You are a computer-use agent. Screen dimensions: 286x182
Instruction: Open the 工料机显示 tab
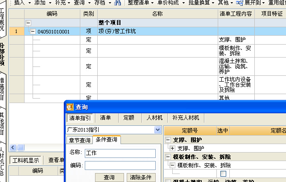tap(26, 160)
